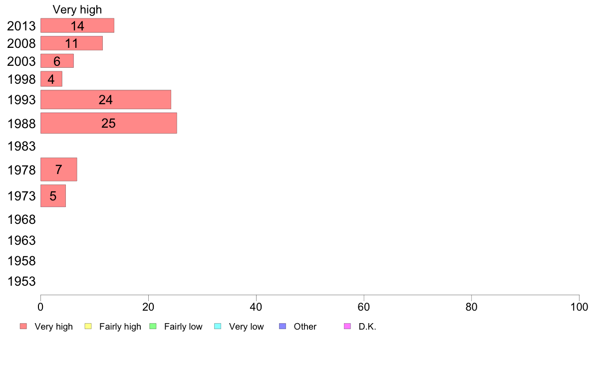Select the 2013 bar showing 14

point(77,25)
